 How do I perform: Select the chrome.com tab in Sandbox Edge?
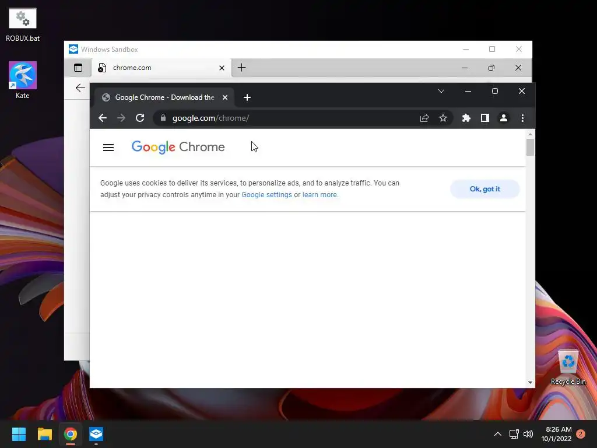coord(161,68)
